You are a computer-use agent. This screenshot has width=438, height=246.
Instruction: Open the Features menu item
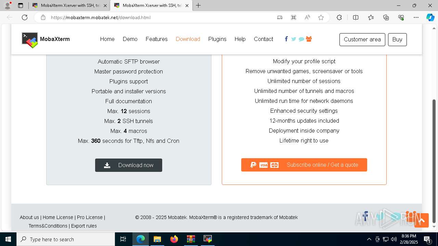156,39
